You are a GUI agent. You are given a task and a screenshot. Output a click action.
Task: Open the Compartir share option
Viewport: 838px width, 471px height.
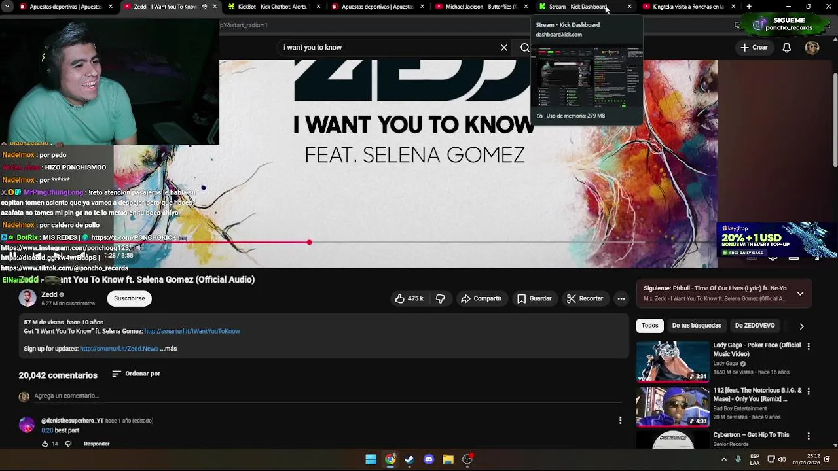pyautogui.click(x=481, y=298)
